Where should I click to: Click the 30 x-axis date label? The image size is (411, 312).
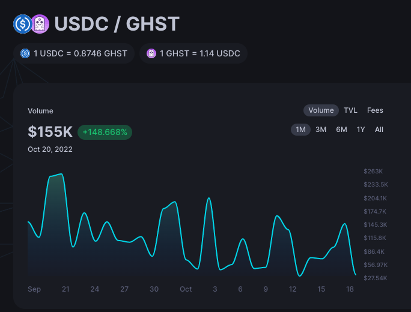(154, 289)
